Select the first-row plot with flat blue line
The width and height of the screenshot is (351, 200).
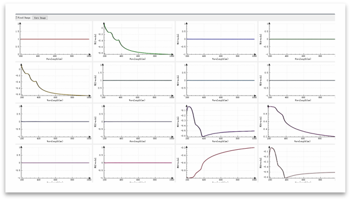coord(217,41)
